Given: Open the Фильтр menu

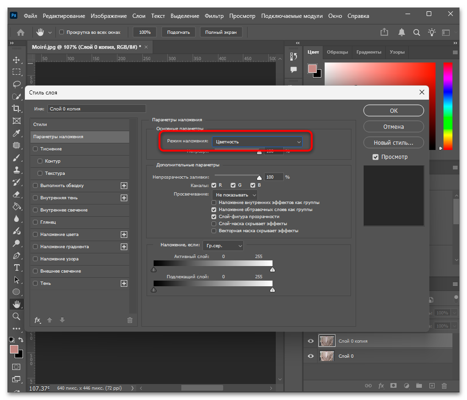Looking at the screenshot, I should tap(214, 16).
